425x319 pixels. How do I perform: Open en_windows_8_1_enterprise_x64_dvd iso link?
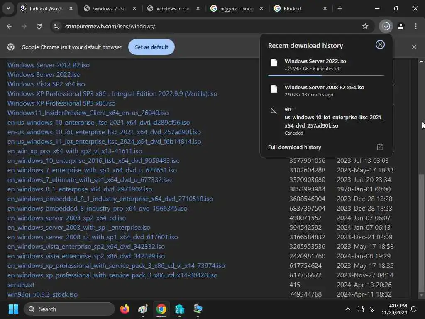point(80,189)
